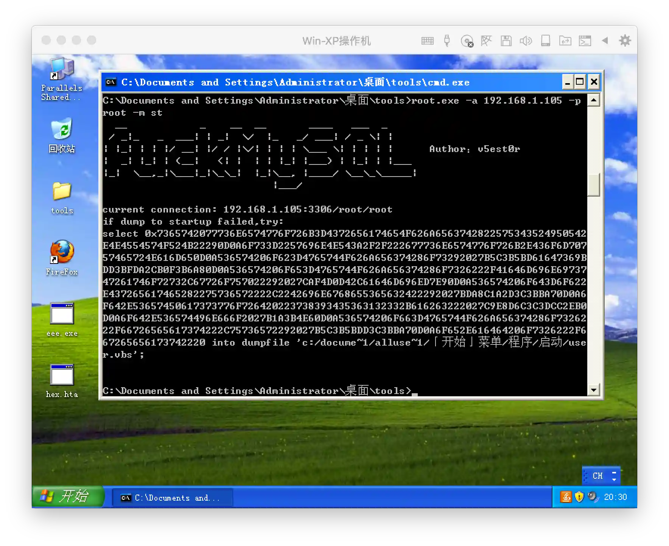Click the orange Java tray icon
669x546 pixels.
pyautogui.click(x=566, y=497)
